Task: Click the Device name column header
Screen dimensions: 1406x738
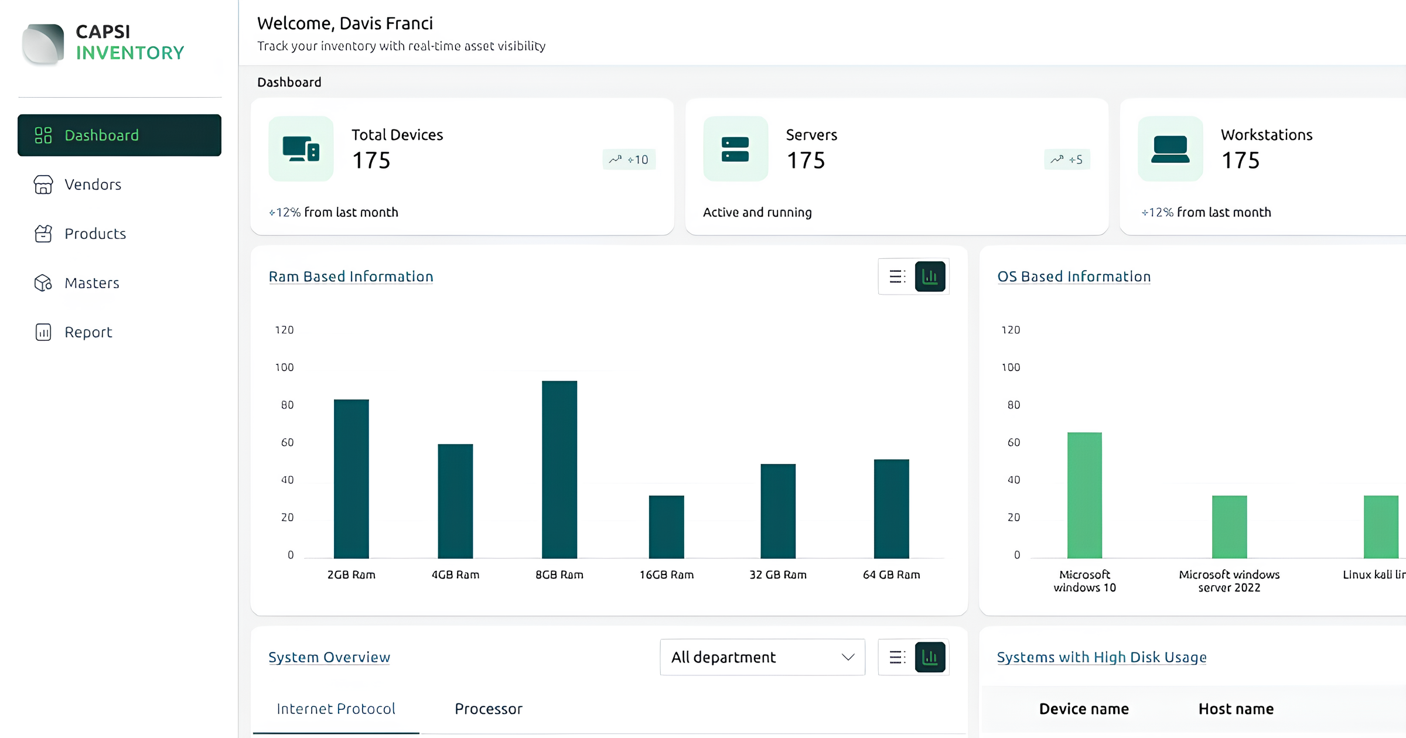Action: click(1084, 709)
